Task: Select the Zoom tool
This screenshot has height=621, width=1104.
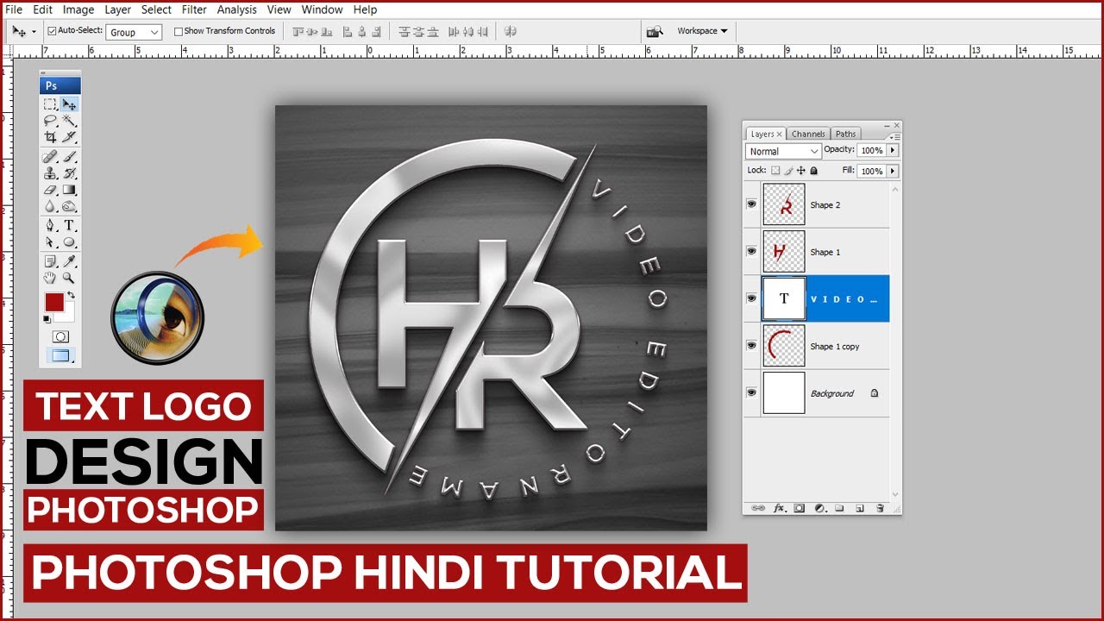Action: point(70,278)
